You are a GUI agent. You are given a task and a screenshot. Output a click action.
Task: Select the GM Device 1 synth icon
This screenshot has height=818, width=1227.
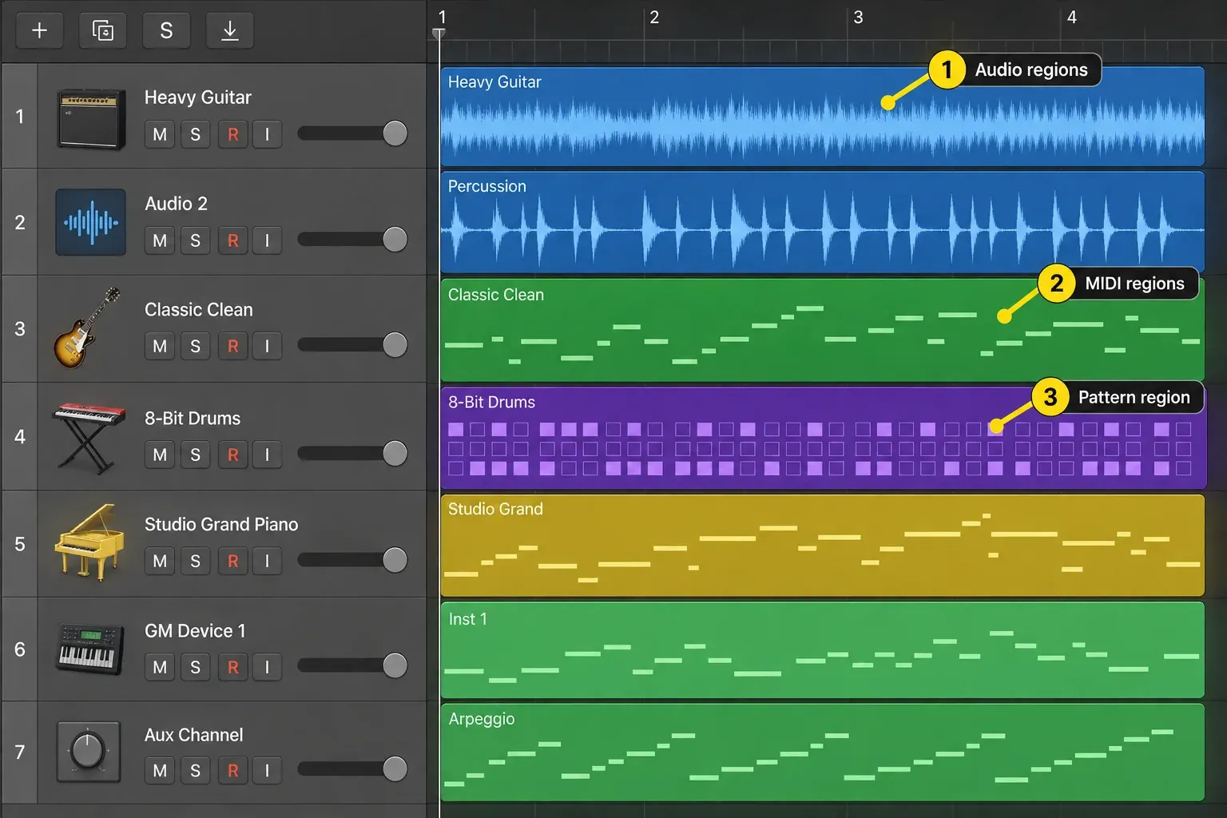click(90, 649)
